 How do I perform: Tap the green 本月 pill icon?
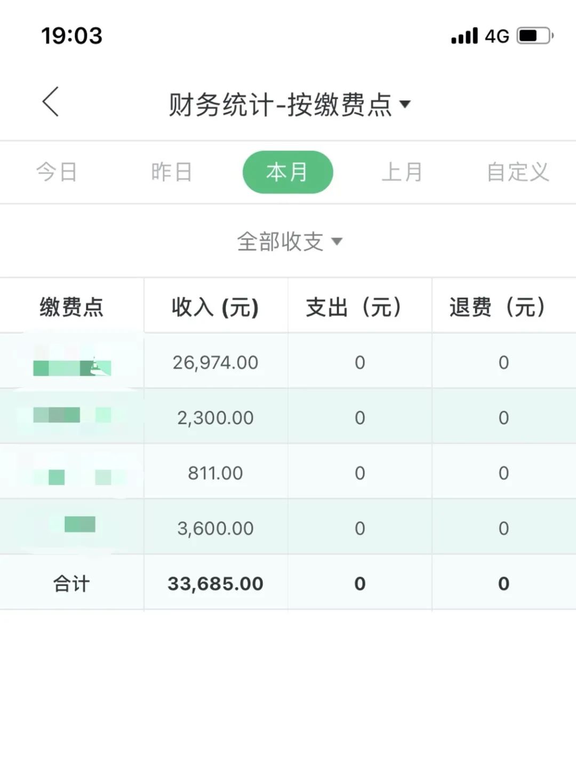coord(288,171)
